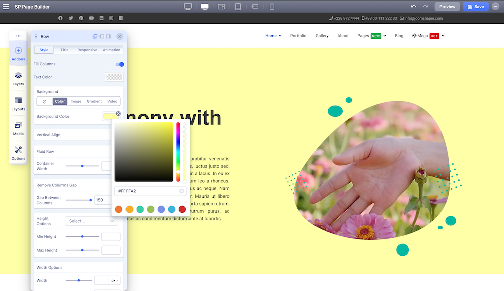504x291 pixels.
Task: Select Gradient background type
Action: coord(94,101)
